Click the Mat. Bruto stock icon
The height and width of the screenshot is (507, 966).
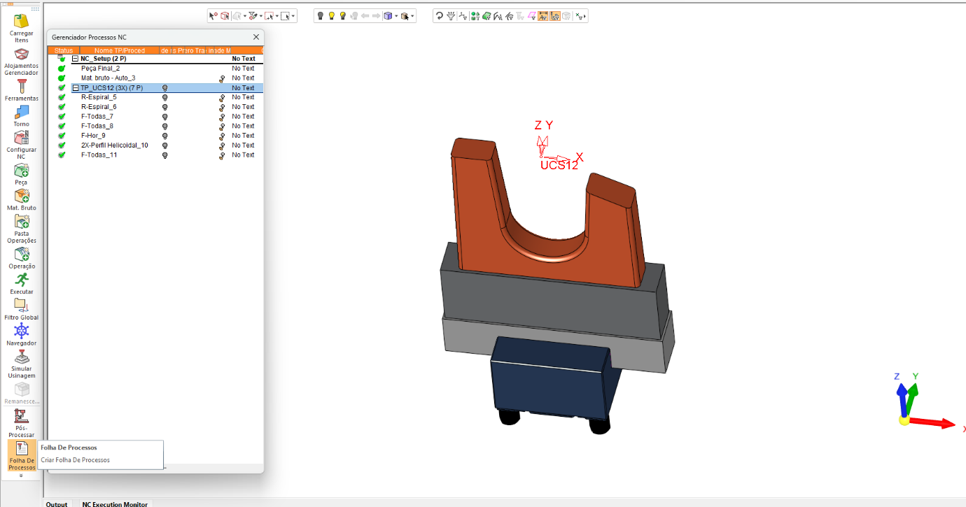point(22,197)
